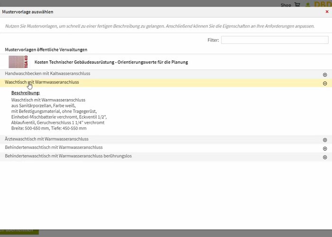Screen dimensions: 332x237
Task: Click the TGA-KO book cover thumbnail
Action: point(18,62)
